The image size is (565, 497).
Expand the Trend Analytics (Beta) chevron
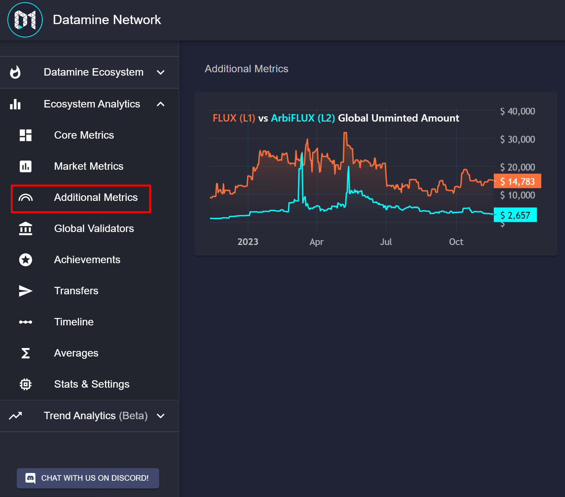point(161,416)
